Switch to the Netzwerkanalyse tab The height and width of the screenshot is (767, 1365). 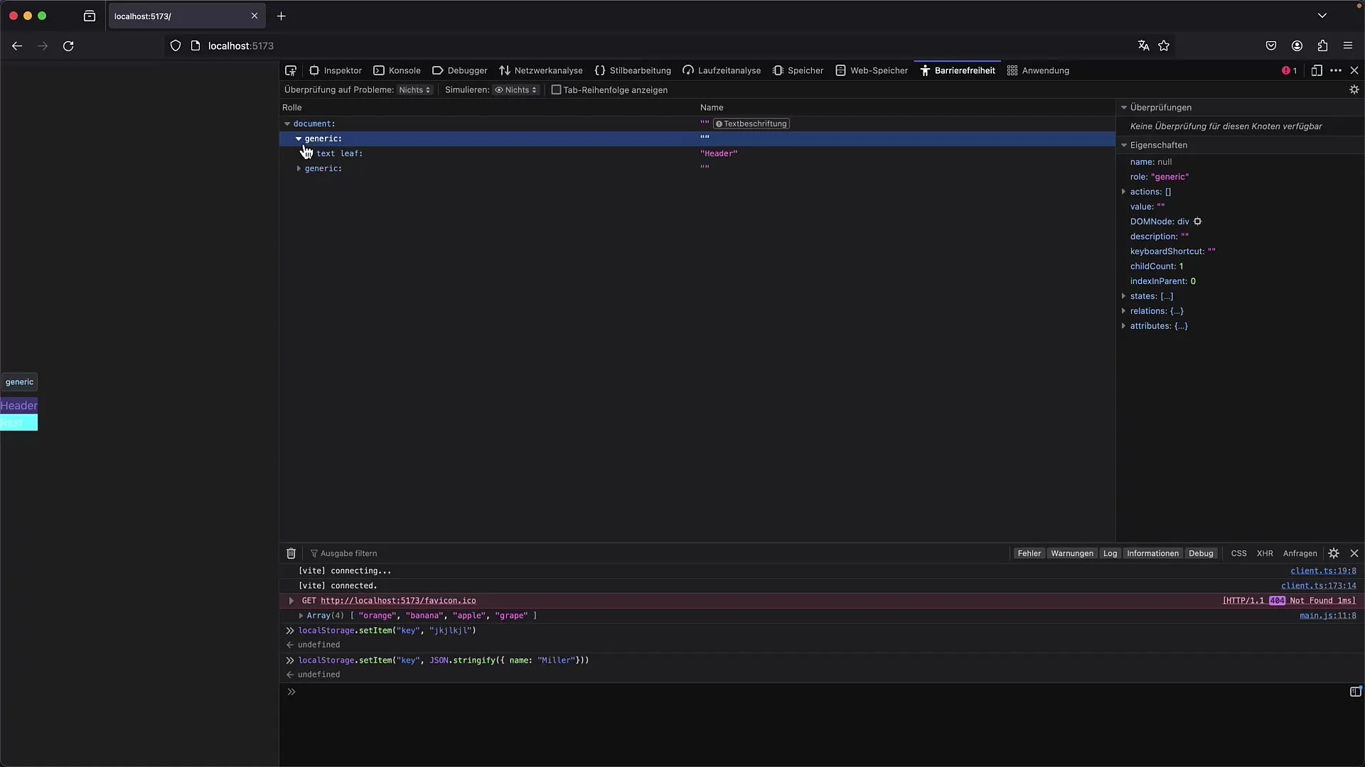(541, 70)
